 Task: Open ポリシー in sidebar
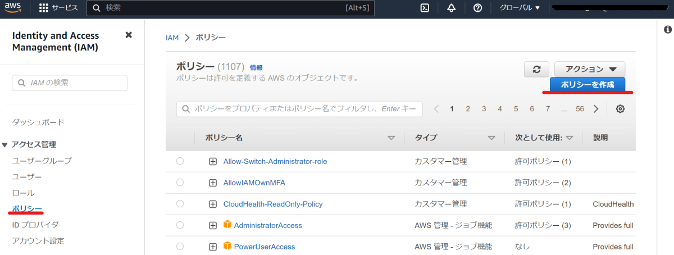(27, 208)
